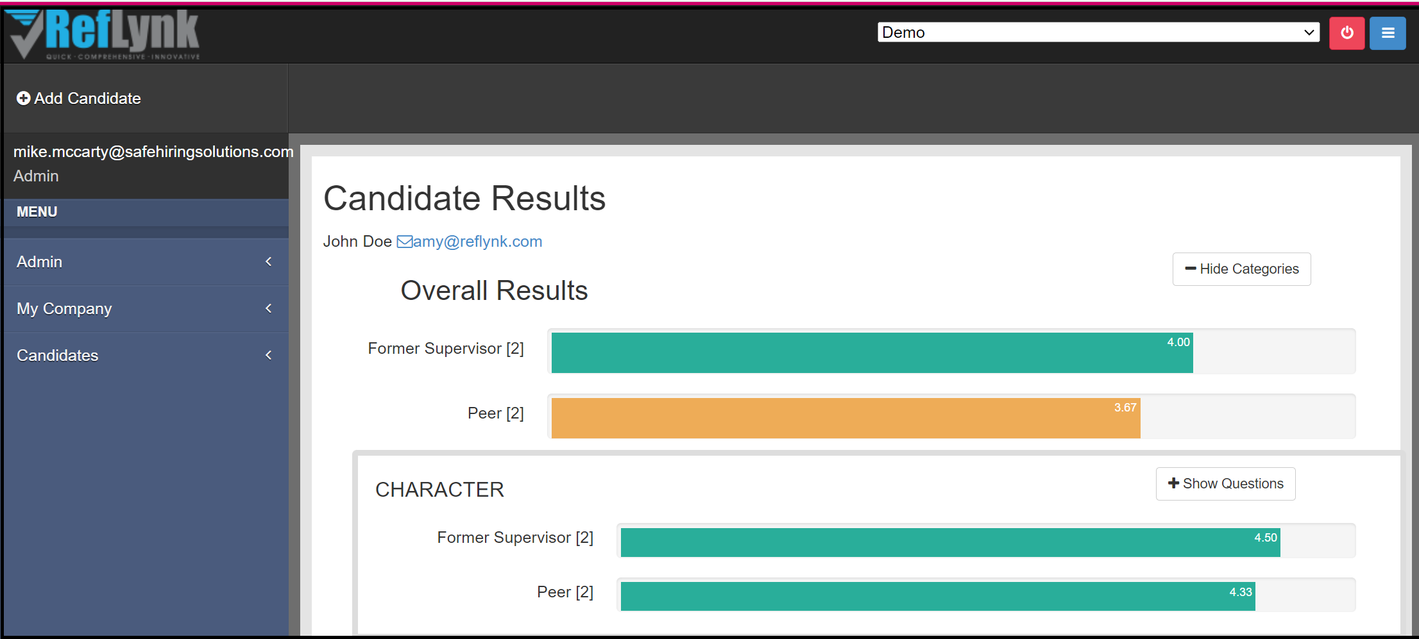
Task: Expand the Candidates menu chevron
Action: point(269,355)
